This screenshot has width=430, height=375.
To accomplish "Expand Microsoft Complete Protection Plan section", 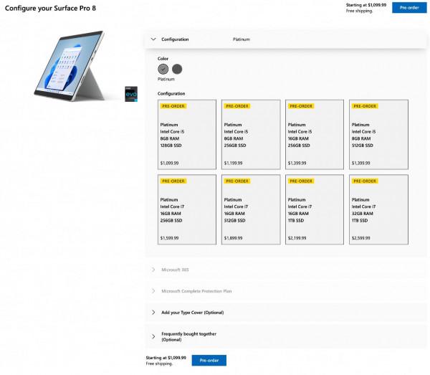I will [x=153, y=291].
